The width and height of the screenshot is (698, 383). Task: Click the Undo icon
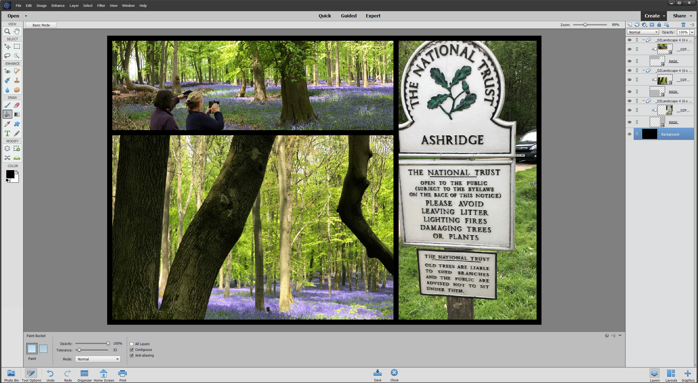point(50,373)
